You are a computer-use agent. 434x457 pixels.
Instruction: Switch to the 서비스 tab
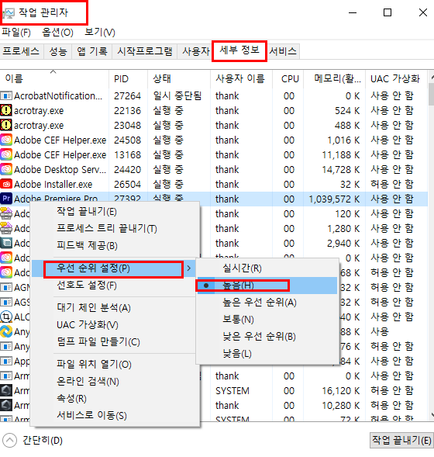coord(283,51)
